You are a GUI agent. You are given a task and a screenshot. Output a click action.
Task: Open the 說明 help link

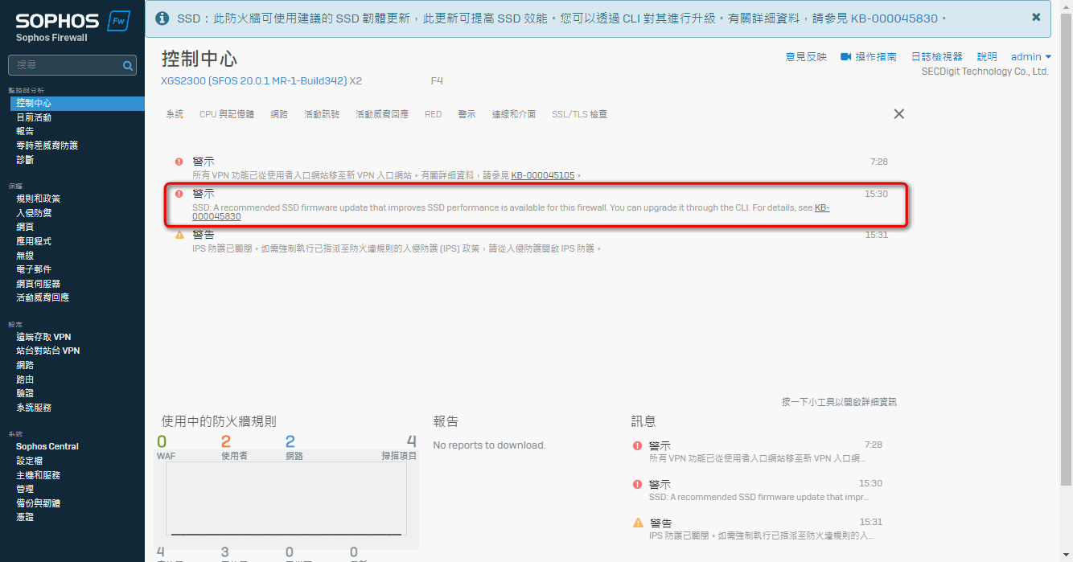click(987, 57)
